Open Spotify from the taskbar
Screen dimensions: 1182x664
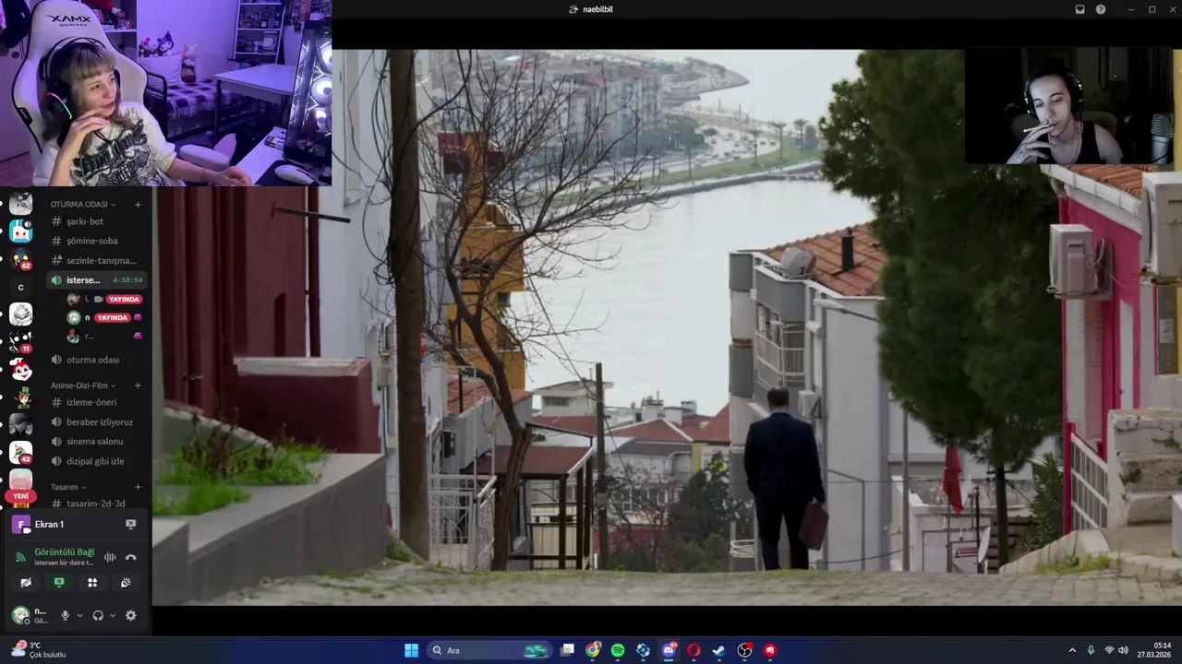(618, 650)
